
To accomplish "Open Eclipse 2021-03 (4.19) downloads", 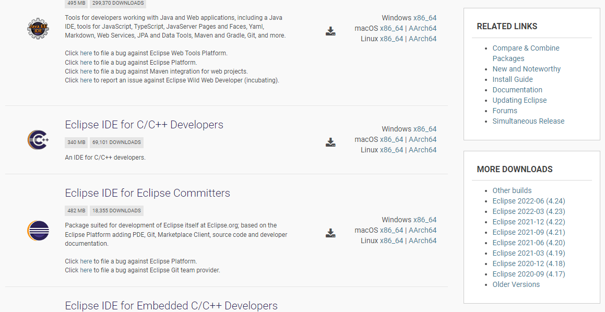I will [529, 253].
